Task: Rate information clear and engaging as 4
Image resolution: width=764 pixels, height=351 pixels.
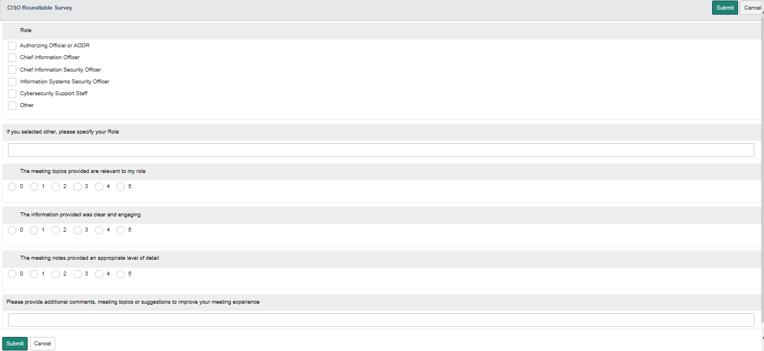Action: [99, 230]
